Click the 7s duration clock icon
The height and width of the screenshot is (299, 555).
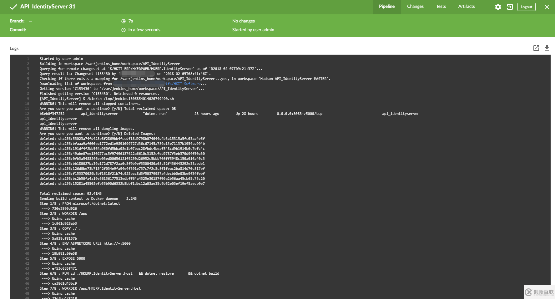point(123,21)
